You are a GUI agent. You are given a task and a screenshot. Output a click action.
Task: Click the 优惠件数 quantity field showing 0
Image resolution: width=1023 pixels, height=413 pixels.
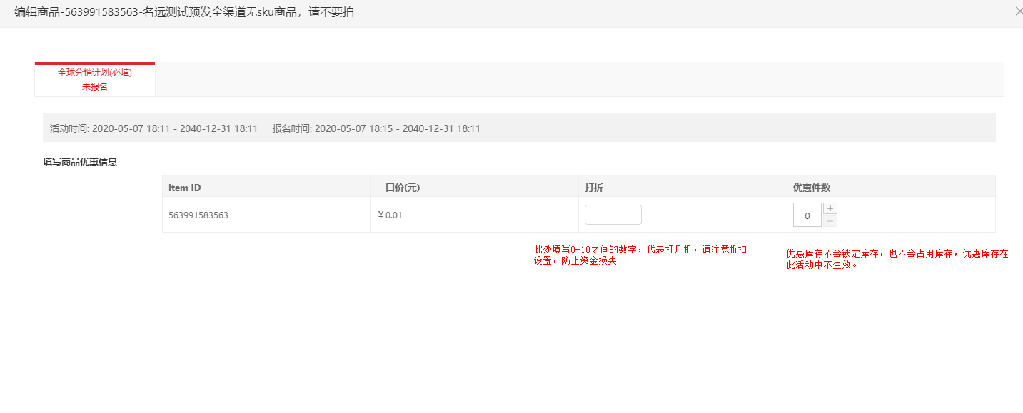[x=807, y=215]
